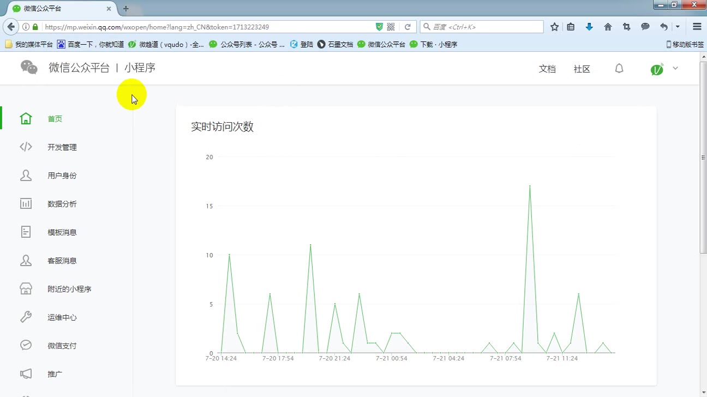
Task: Go back with browser back arrow
Action: pyautogui.click(x=11, y=27)
